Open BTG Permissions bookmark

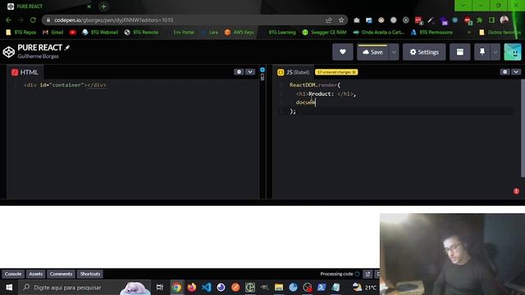click(431, 32)
